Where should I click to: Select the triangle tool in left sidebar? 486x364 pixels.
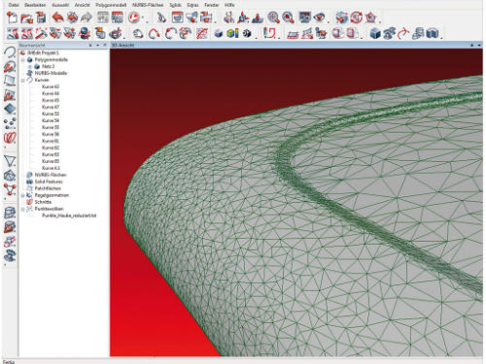click(10, 160)
